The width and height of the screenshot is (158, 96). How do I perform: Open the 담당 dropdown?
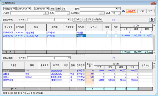(x=68, y=13)
